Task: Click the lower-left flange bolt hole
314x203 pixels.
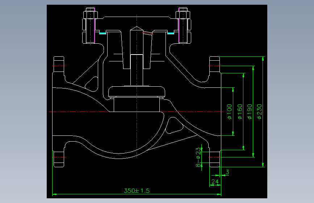Action: (59, 157)
